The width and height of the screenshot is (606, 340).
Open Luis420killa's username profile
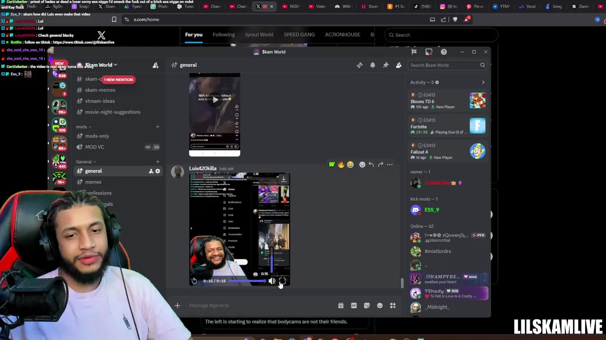point(203,168)
